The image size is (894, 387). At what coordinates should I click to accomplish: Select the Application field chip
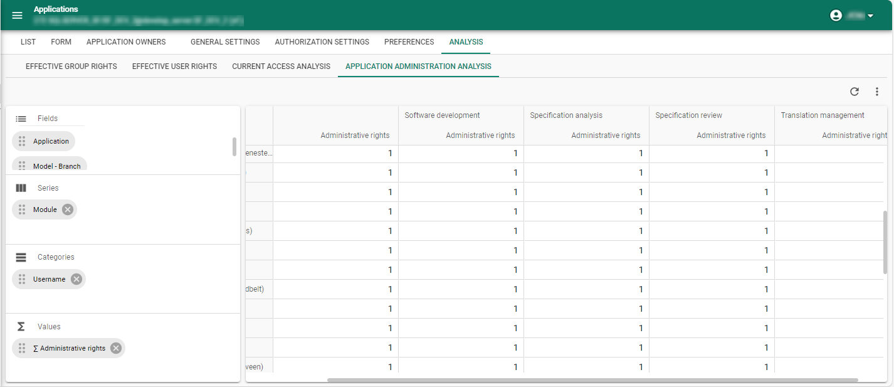pos(44,141)
